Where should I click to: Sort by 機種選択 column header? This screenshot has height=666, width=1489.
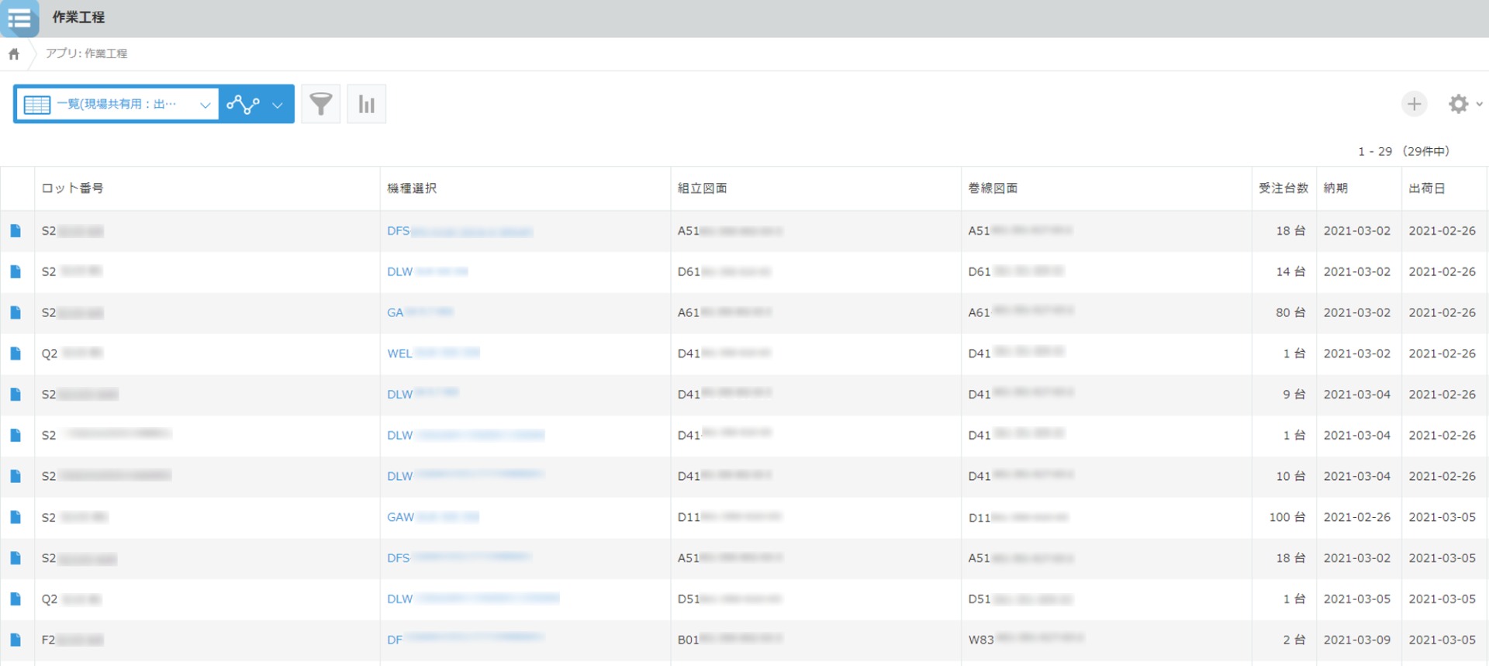pos(412,188)
